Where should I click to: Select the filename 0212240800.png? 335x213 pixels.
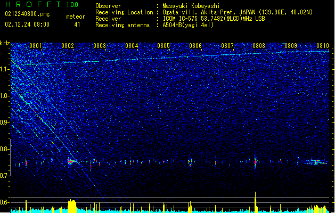(x=27, y=14)
